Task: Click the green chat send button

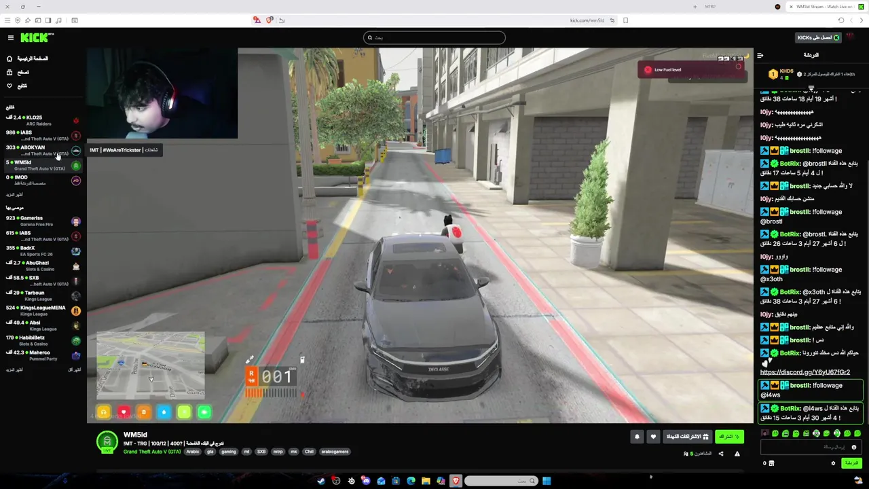Action: pyautogui.click(x=851, y=463)
